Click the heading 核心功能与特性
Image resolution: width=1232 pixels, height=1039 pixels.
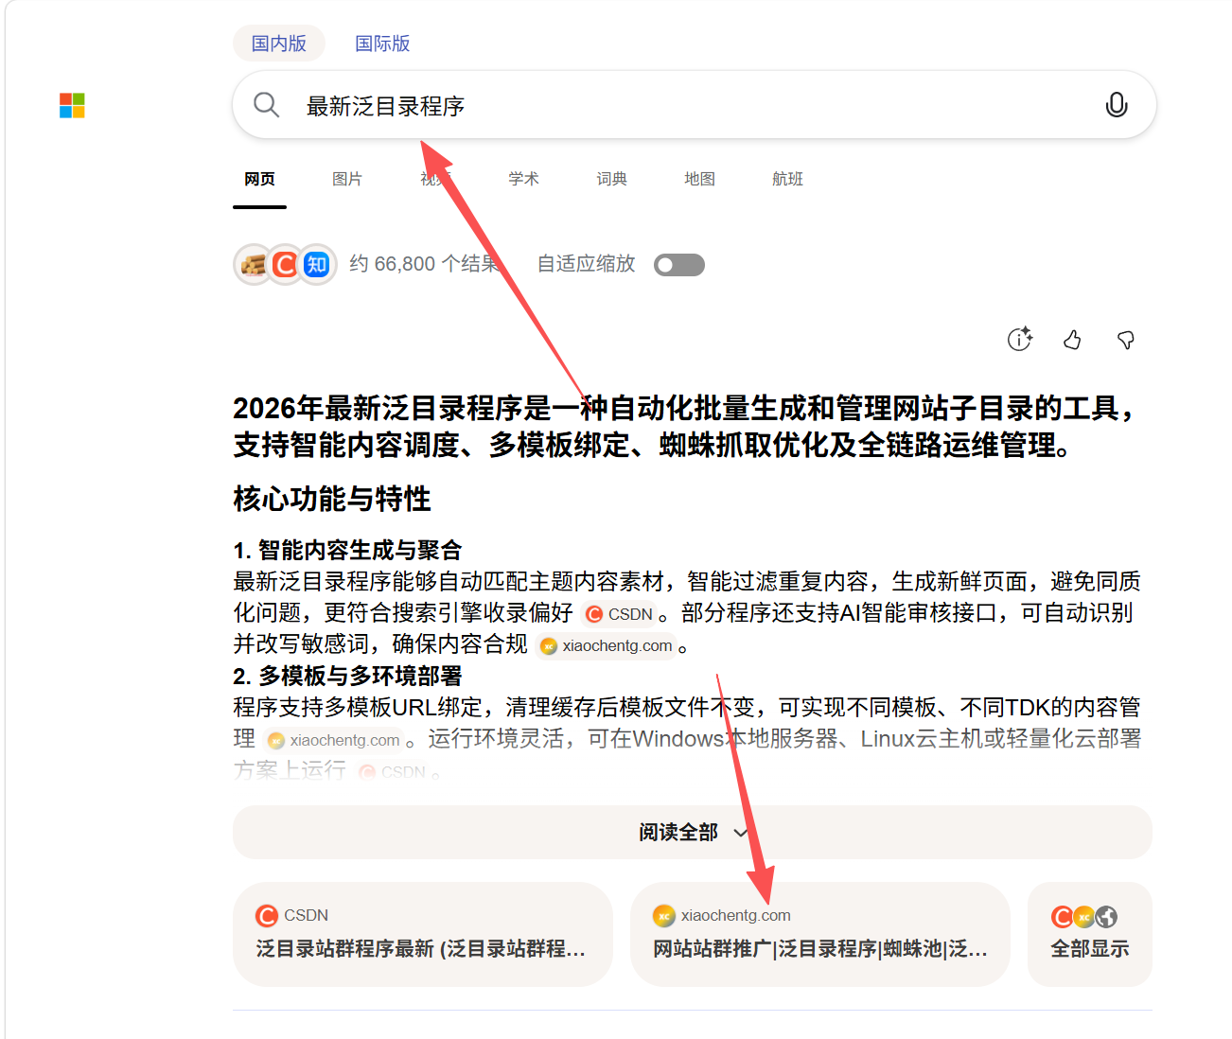[332, 499]
